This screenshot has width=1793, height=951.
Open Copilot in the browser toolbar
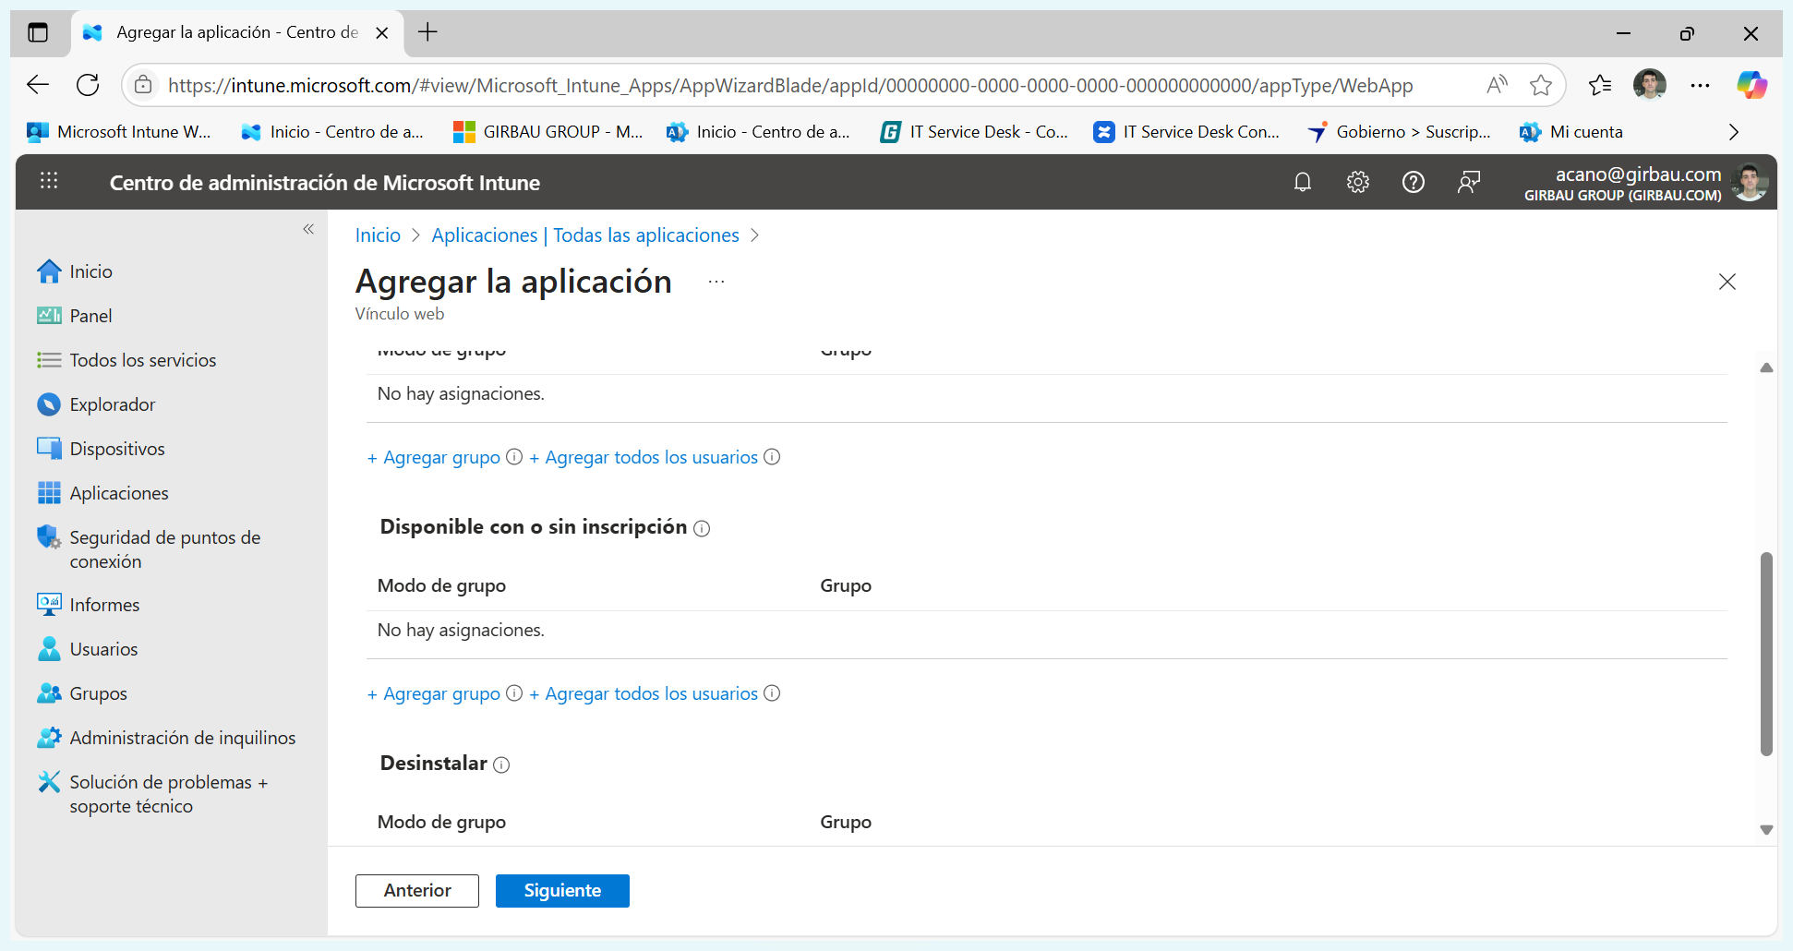click(1751, 85)
